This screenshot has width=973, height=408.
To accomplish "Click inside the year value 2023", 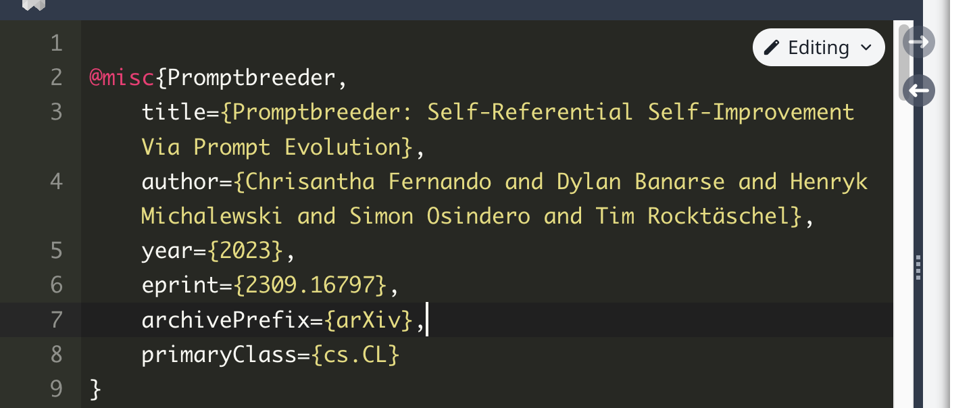I will pyautogui.click(x=245, y=251).
